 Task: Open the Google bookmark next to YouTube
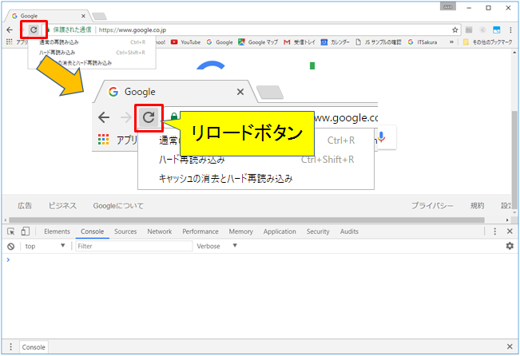point(220,42)
